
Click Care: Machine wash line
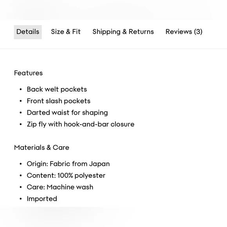[x=60, y=187]
